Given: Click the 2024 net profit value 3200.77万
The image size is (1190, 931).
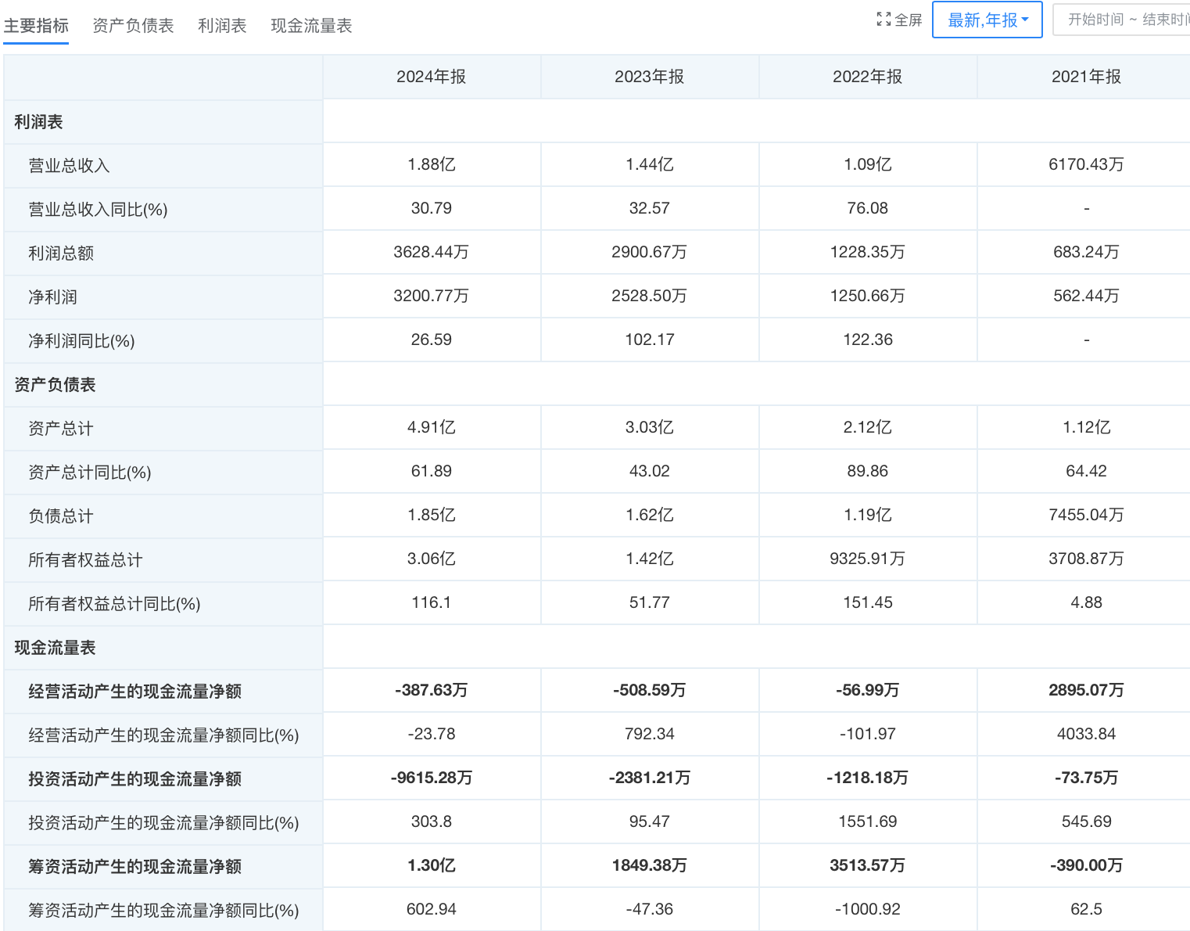Looking at the screenshot, I should (x=431, y=296).
